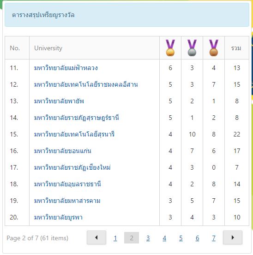Screen dimensions: 253x255
Task: Jump to page 6 of results
Action: coord(197,238)
